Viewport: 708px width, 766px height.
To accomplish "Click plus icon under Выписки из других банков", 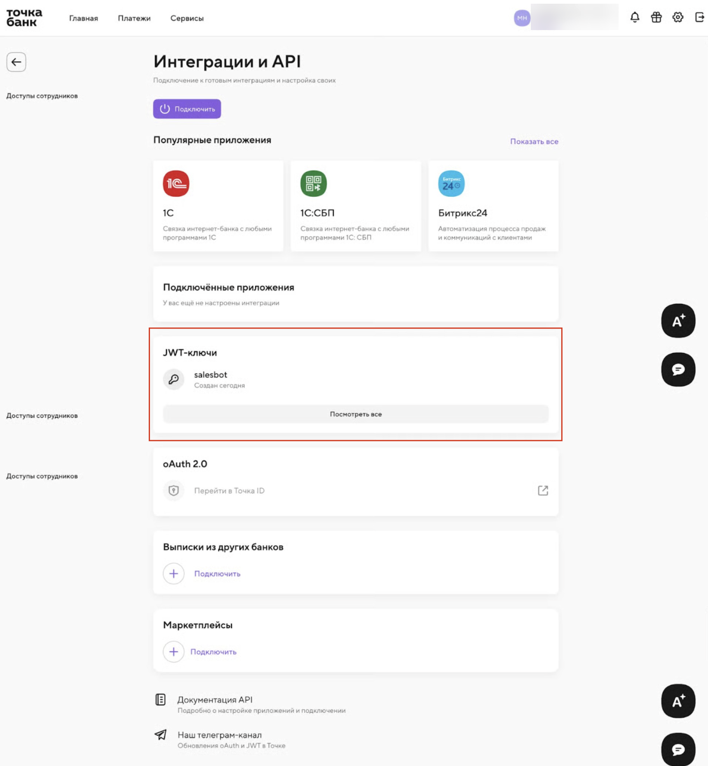I will pos(173,574).
